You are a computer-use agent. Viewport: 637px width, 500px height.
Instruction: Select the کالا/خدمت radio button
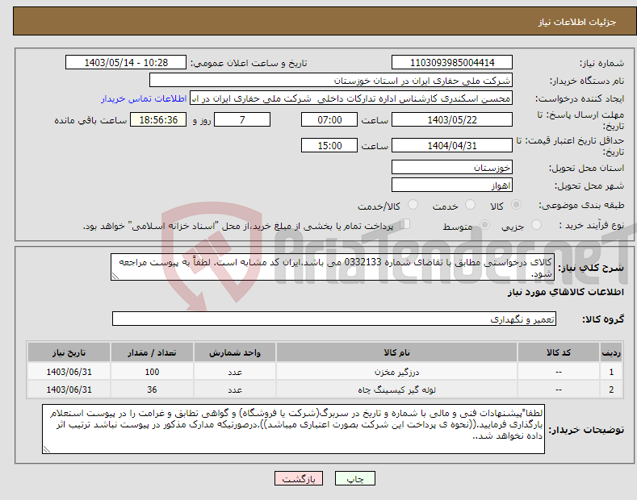pyautogui.click(x=413, y=205)
